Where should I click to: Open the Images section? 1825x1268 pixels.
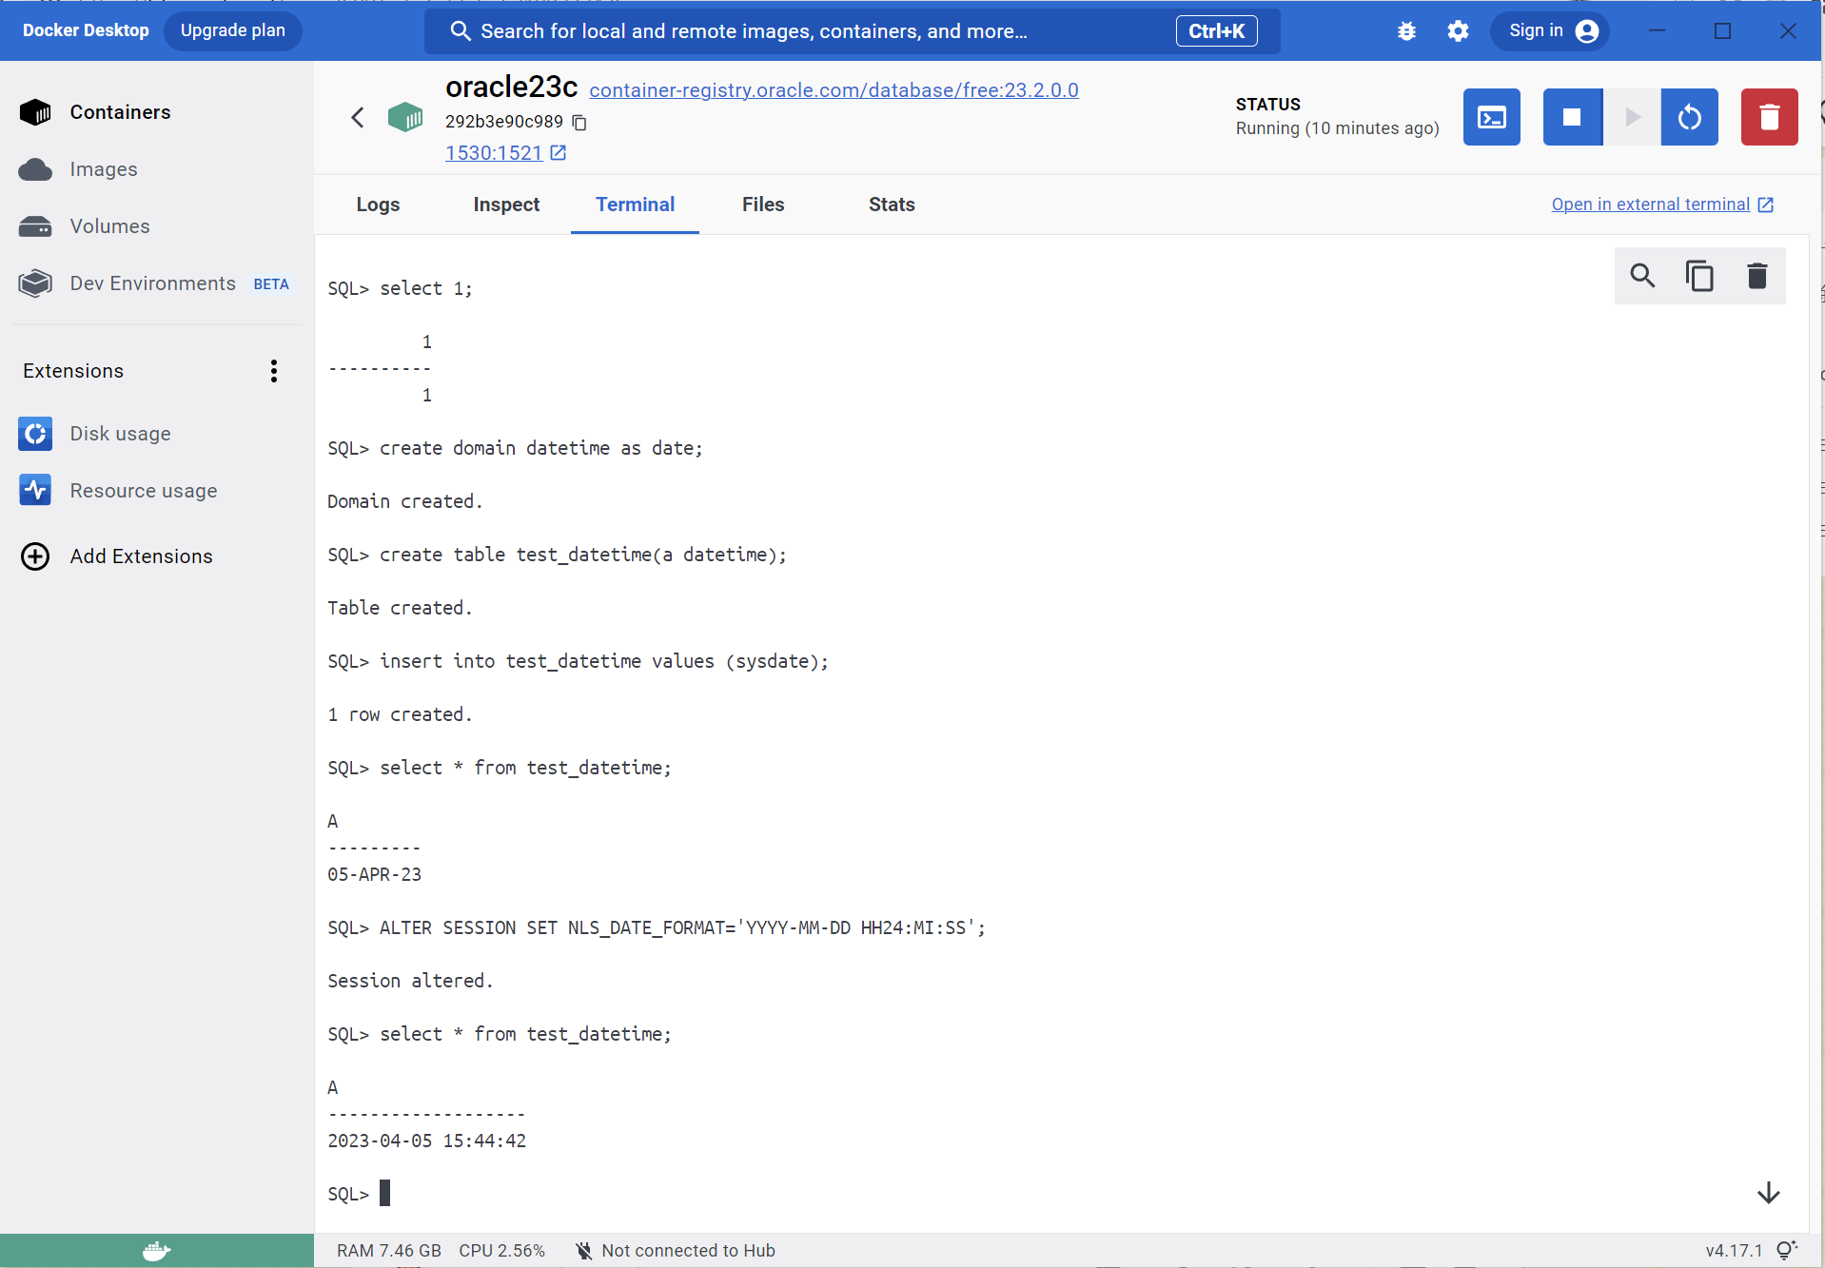point(78,169)
